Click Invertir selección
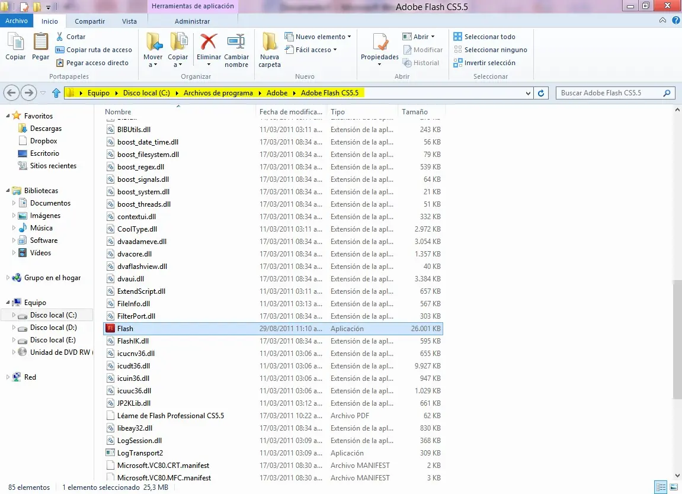The height and width of the screenshot is (494, 682). point(485,63)
